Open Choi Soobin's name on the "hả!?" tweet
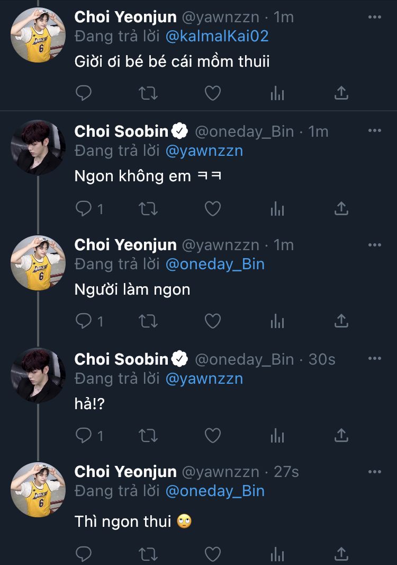Viewport: 397px width, 565px height. click(122, 359)
